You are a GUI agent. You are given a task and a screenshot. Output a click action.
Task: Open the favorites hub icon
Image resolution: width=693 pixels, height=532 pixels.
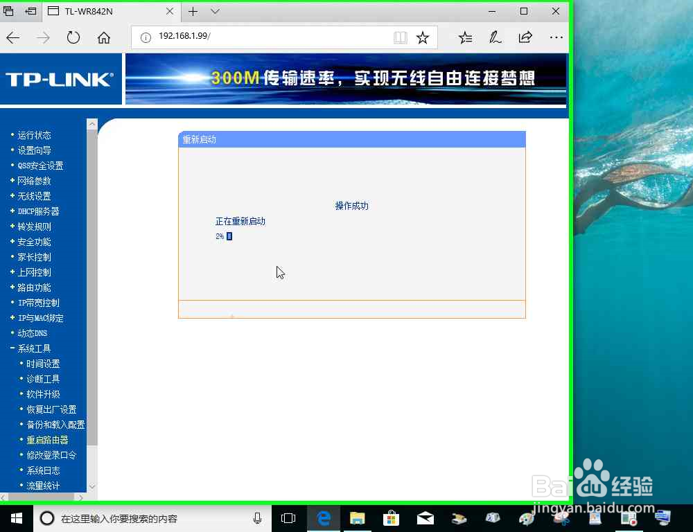[466, 38]
